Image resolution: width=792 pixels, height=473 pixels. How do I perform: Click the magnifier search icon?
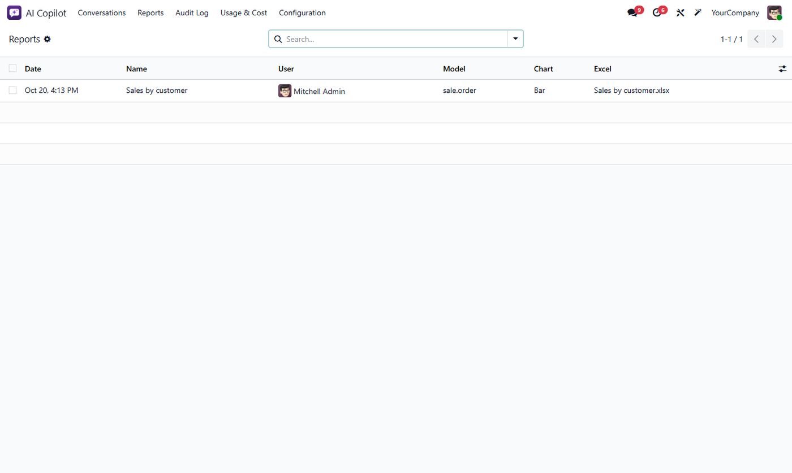tap(278, 39)
